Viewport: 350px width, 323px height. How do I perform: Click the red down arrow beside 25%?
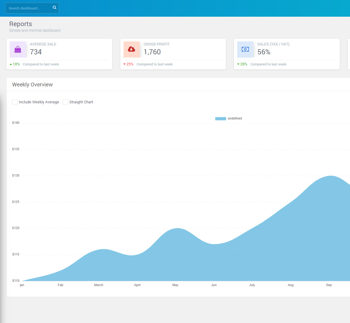pos(124,64)
